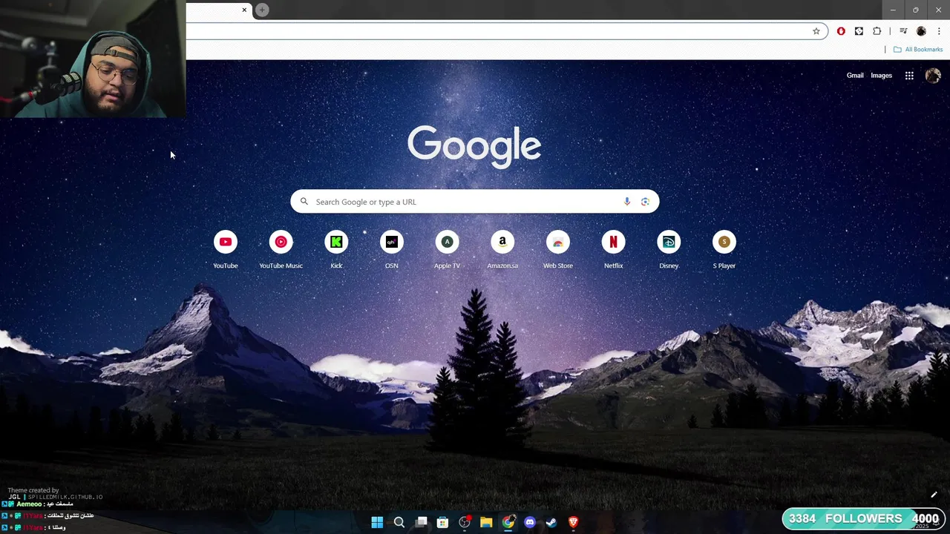
Task: Launch Microsoft Store from the taskbar
Action: (x=442, y=522)
